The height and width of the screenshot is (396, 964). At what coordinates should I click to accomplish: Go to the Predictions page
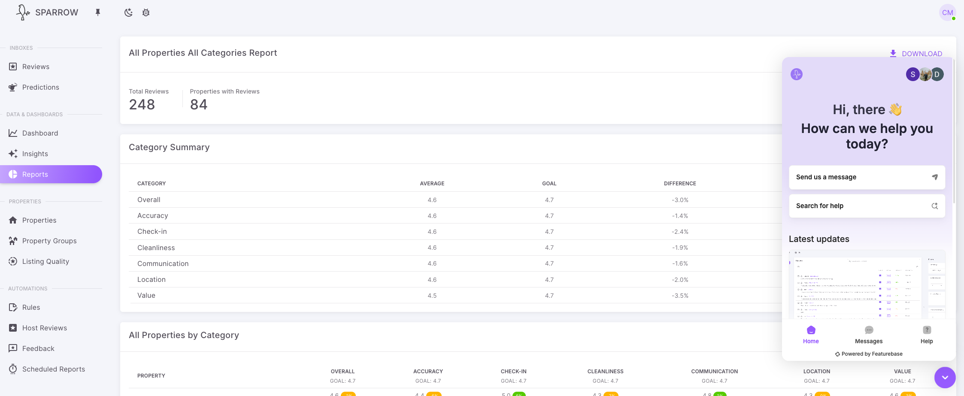pos(40,87)
